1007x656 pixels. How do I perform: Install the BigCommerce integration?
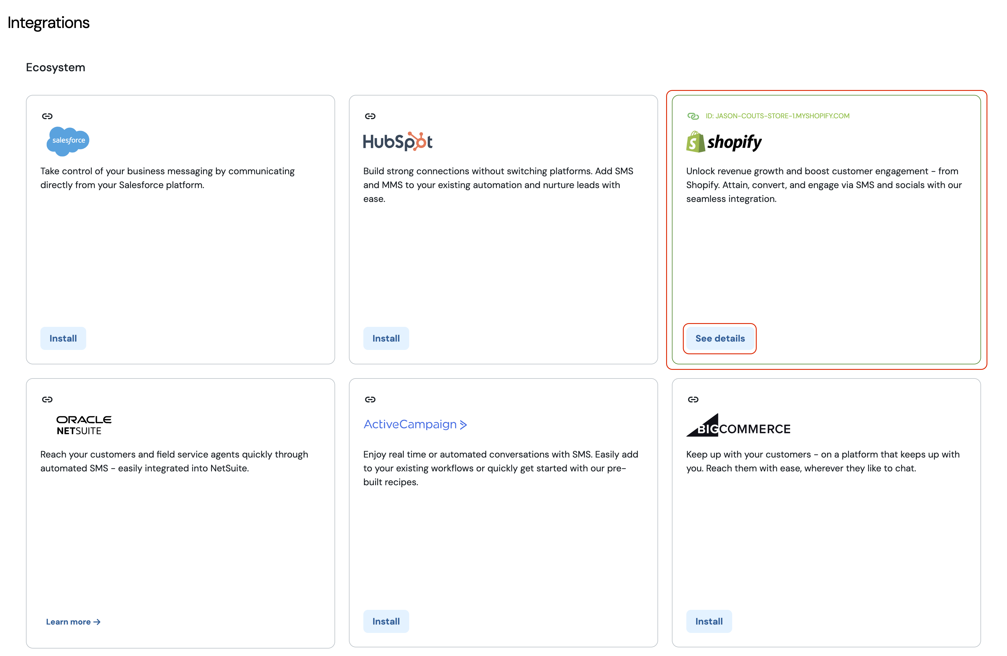709,621
